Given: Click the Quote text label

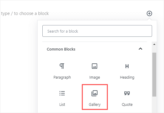Looking at the screenshot, I should [127, 105].
